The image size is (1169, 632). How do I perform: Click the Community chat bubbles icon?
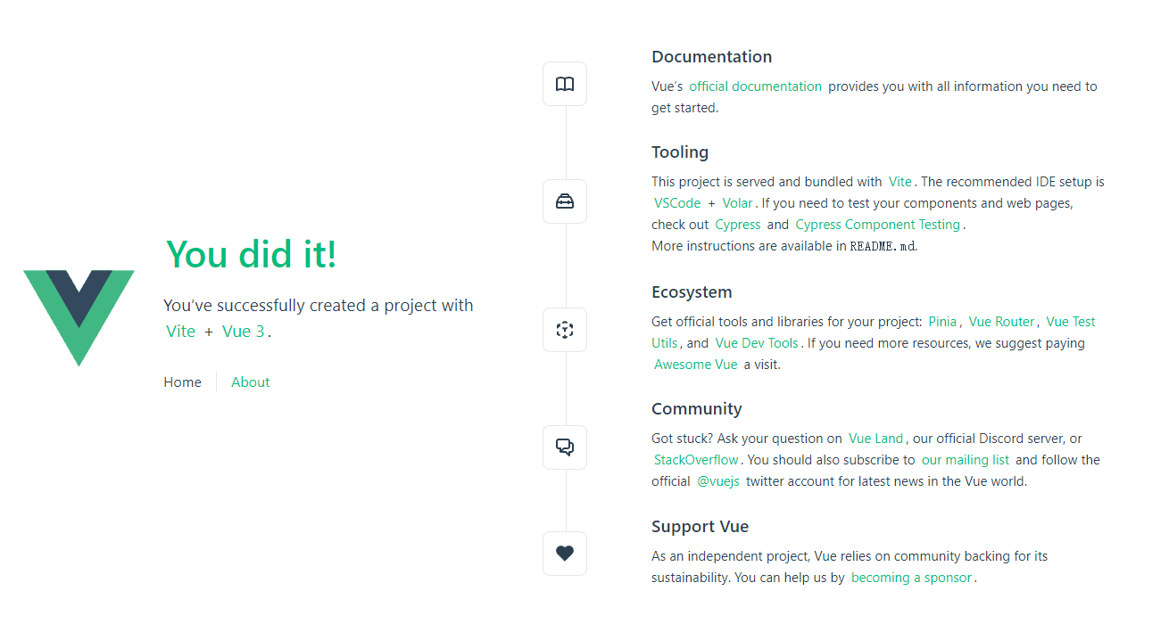coord(565,447)
